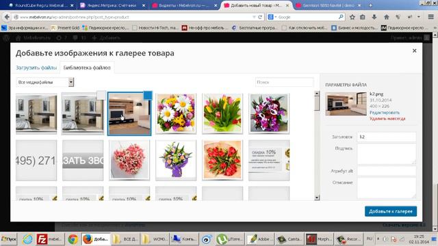Open uTorrent taskbar button
This screenshot has width=438, height=246.
coord(230,239)
